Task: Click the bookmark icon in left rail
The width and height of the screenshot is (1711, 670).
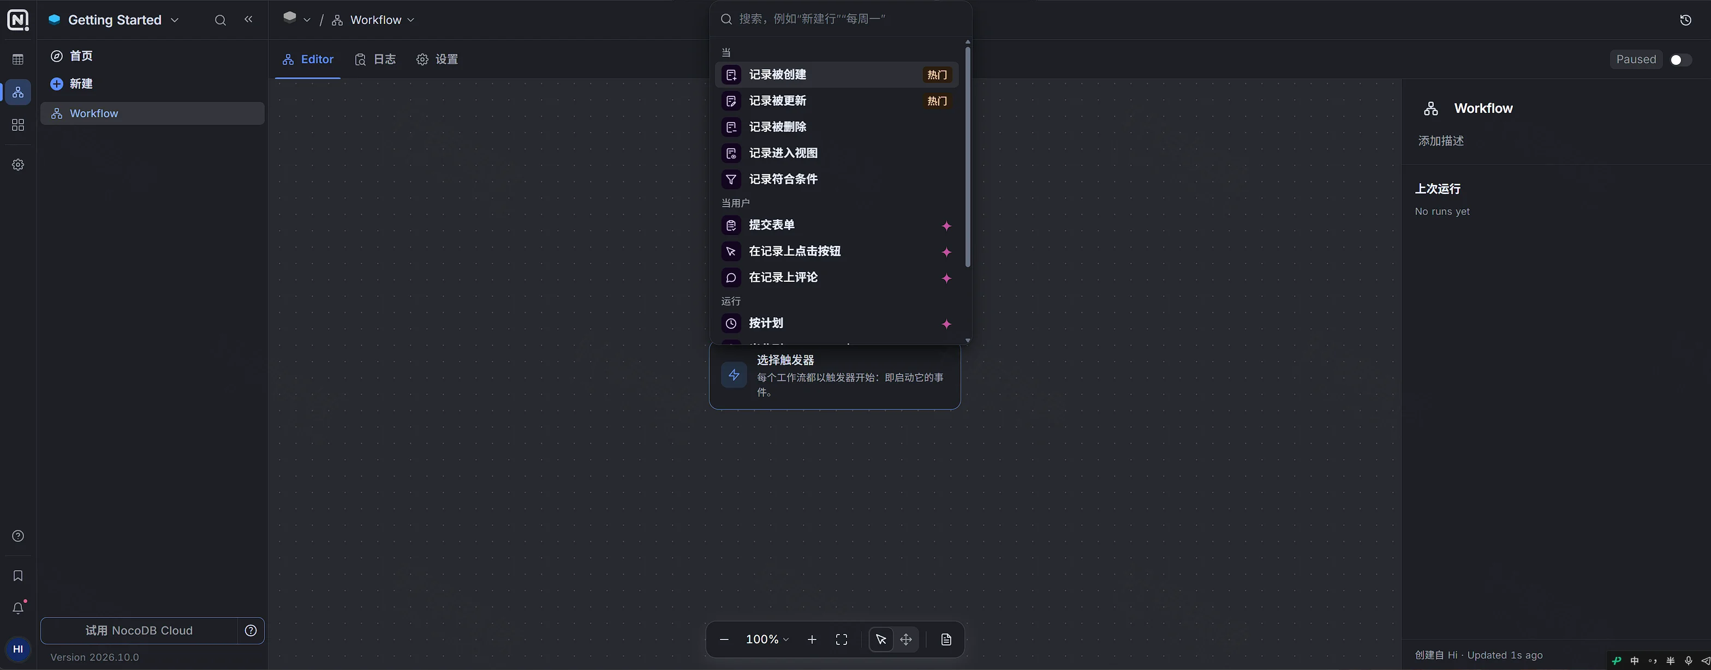Action: pyautogui.click(x=18, y=576)
